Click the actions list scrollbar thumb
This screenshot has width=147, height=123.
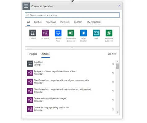point(117,66)
